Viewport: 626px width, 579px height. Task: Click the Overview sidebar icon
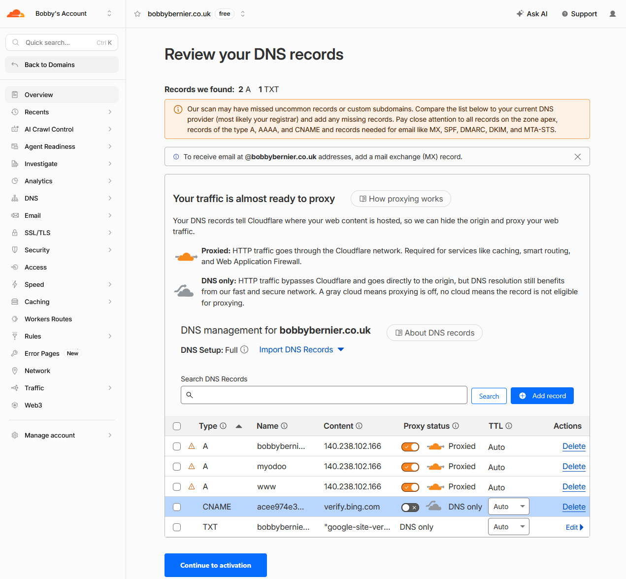point(15,95)
